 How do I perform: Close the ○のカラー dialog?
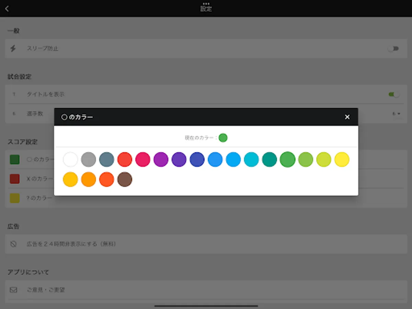(x=347, y=117)
